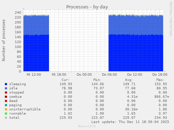Click runnable minimum value 1.00

click(x=100, y=114)
